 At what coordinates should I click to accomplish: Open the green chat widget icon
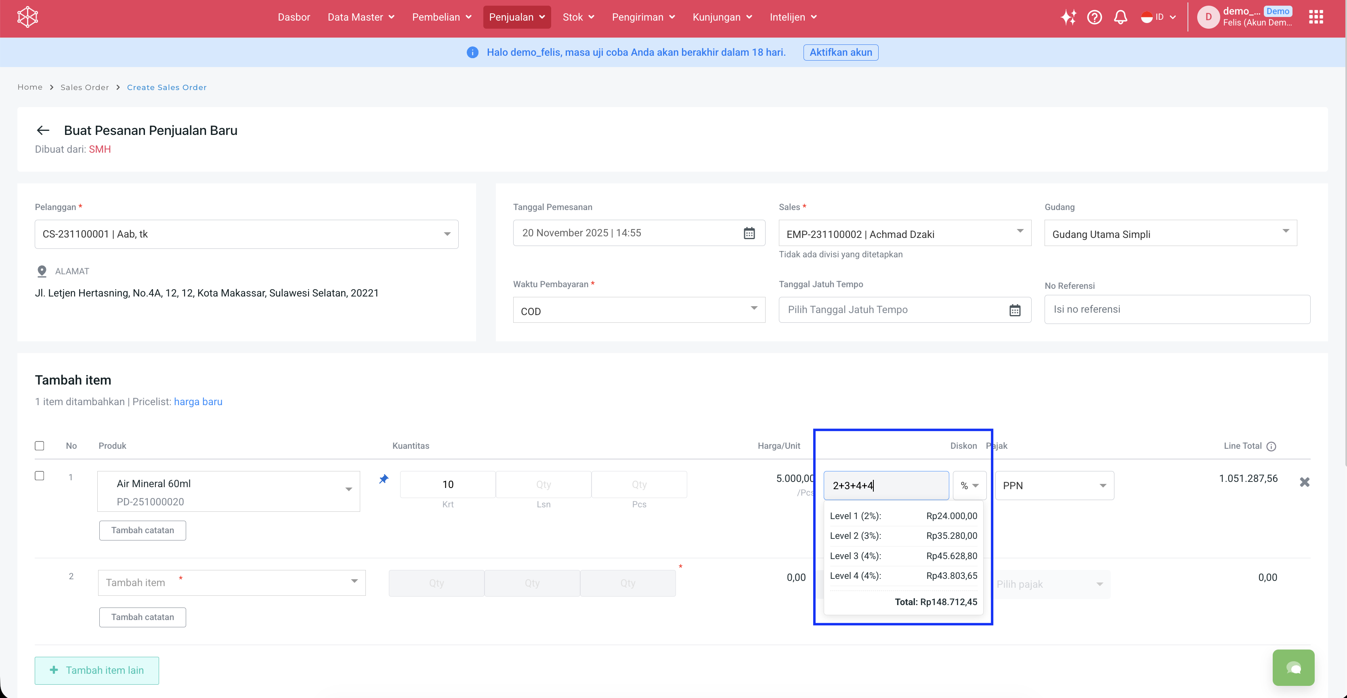1293,668
